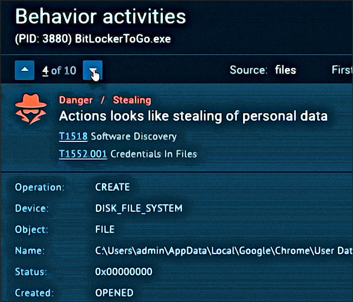
Task: Select the OPENED created value
Action: [114, 292]
